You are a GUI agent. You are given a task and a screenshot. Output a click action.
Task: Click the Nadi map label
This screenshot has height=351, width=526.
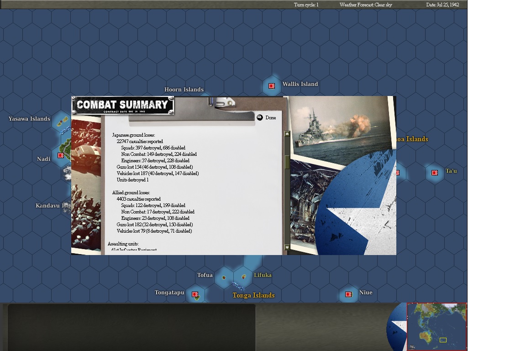44,159
